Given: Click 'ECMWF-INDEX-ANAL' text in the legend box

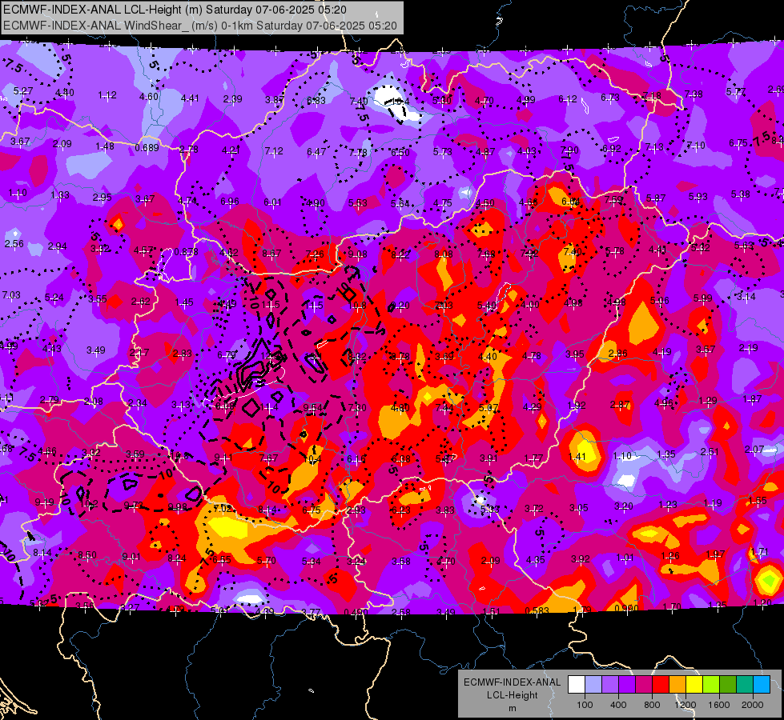Looking at the screenshot, I should pyautogui.click(x=512, y=682).
